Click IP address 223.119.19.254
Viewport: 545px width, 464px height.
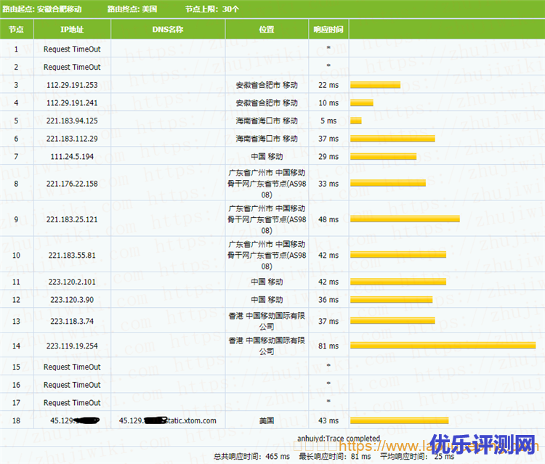click(72, 346)
